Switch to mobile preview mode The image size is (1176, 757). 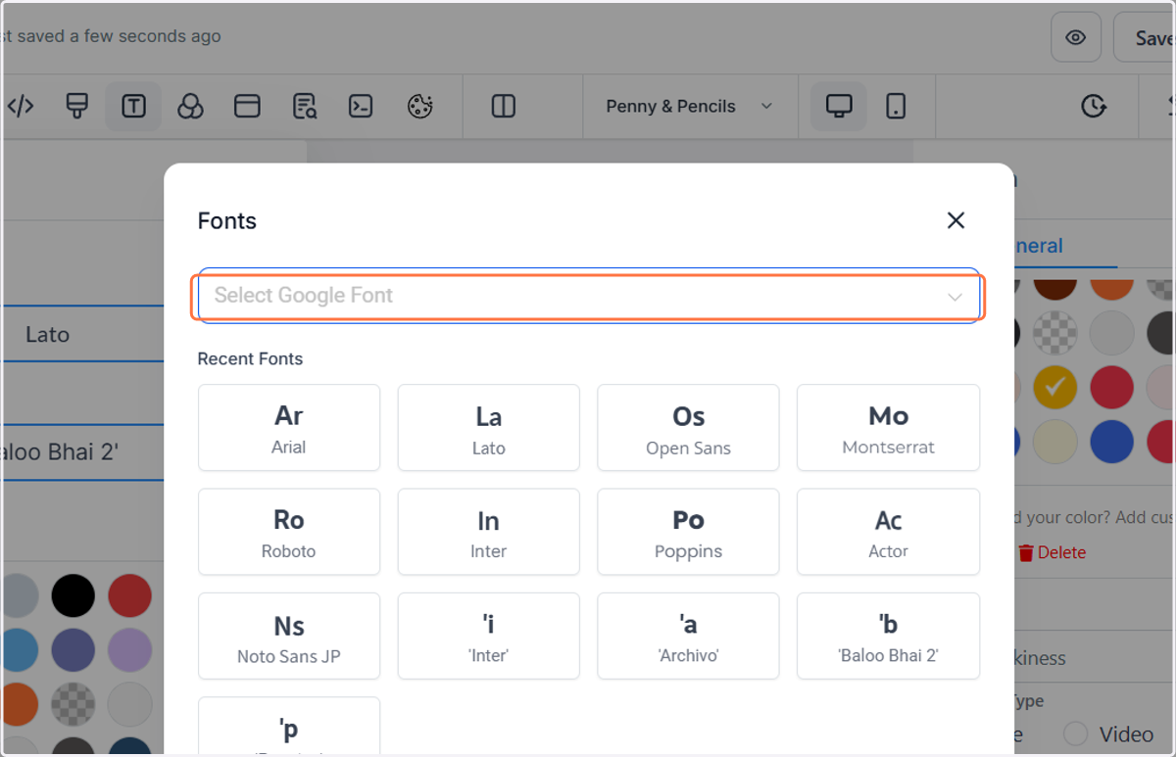tap(896, 106)
